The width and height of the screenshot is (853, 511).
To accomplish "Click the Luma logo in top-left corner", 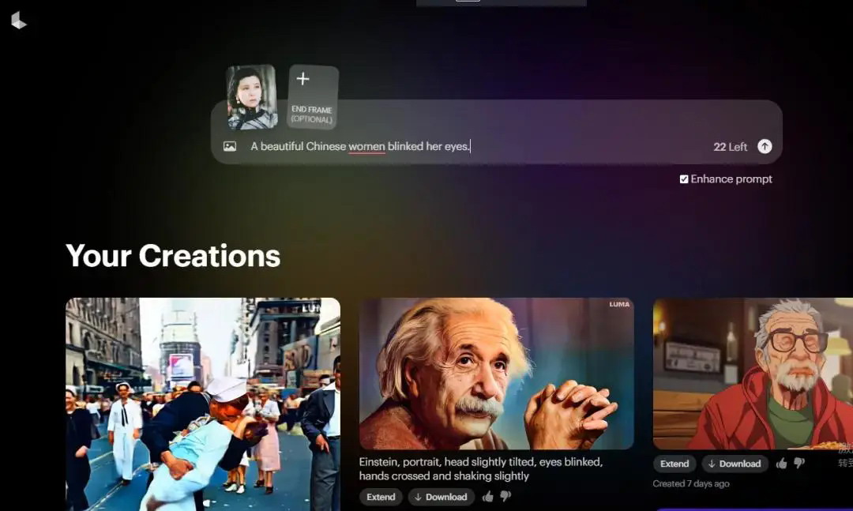I will click(19, 21).
